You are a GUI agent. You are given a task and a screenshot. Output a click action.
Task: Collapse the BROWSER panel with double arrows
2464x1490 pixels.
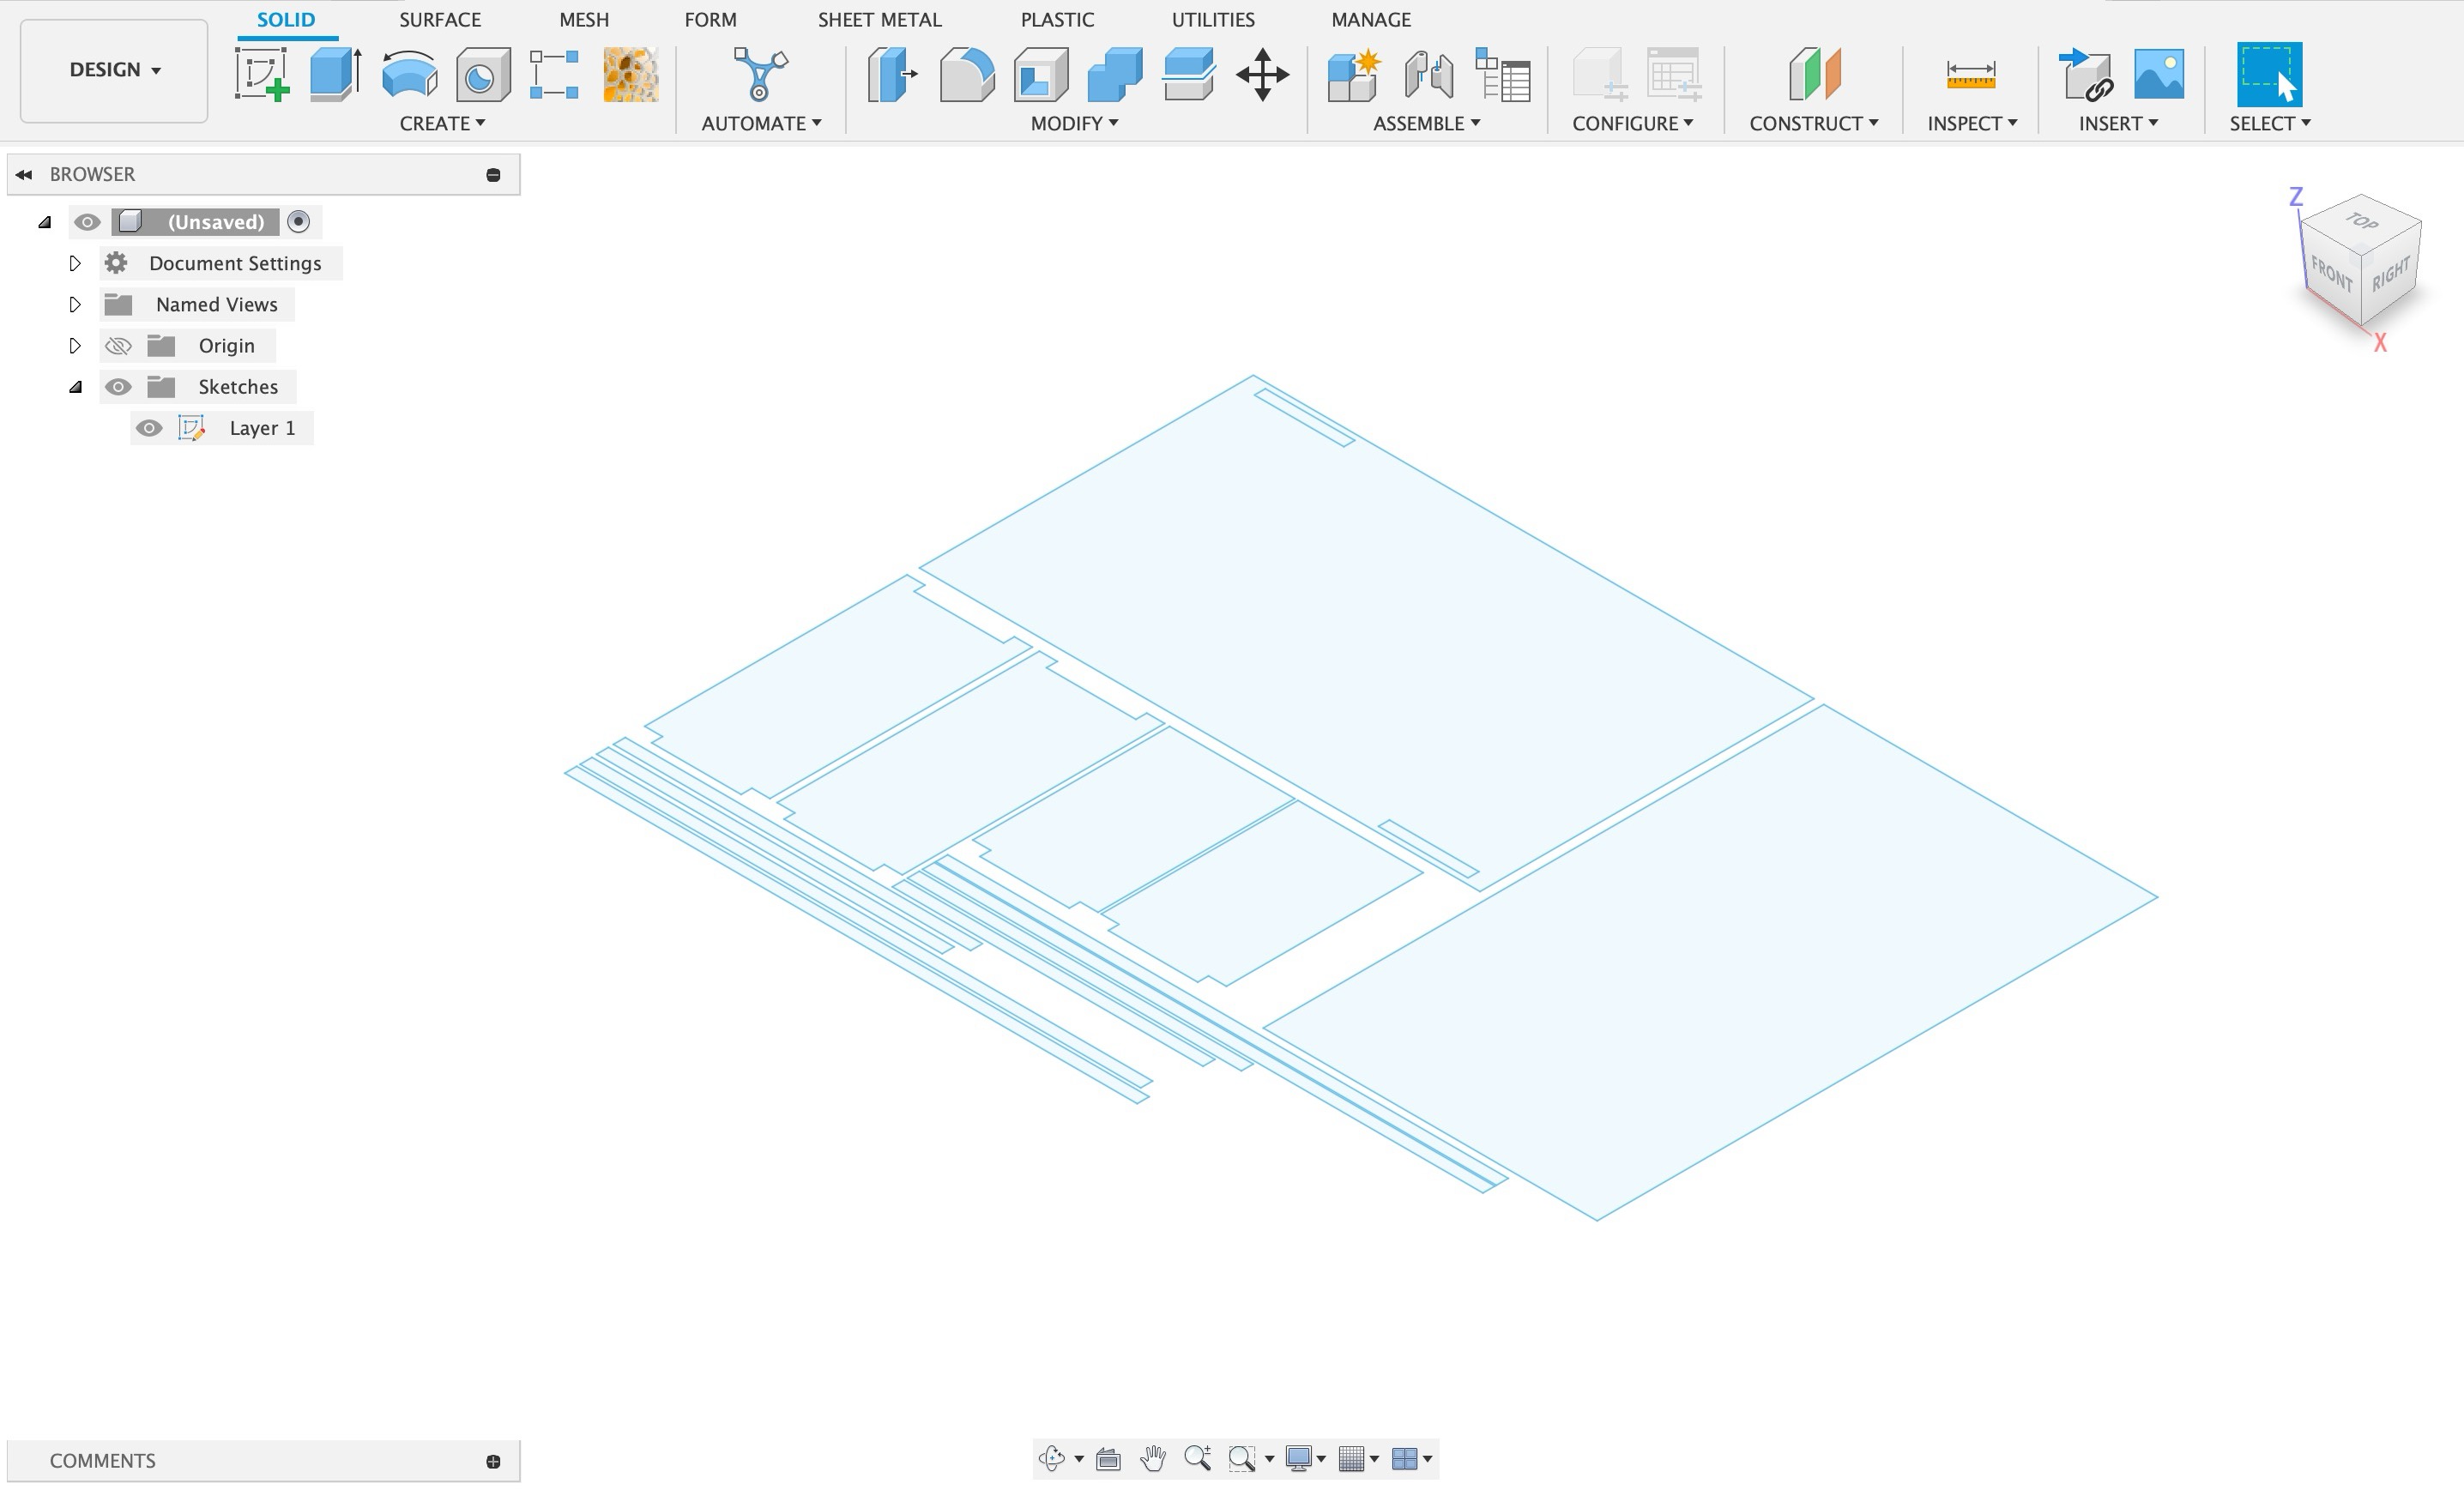(24, 174)
